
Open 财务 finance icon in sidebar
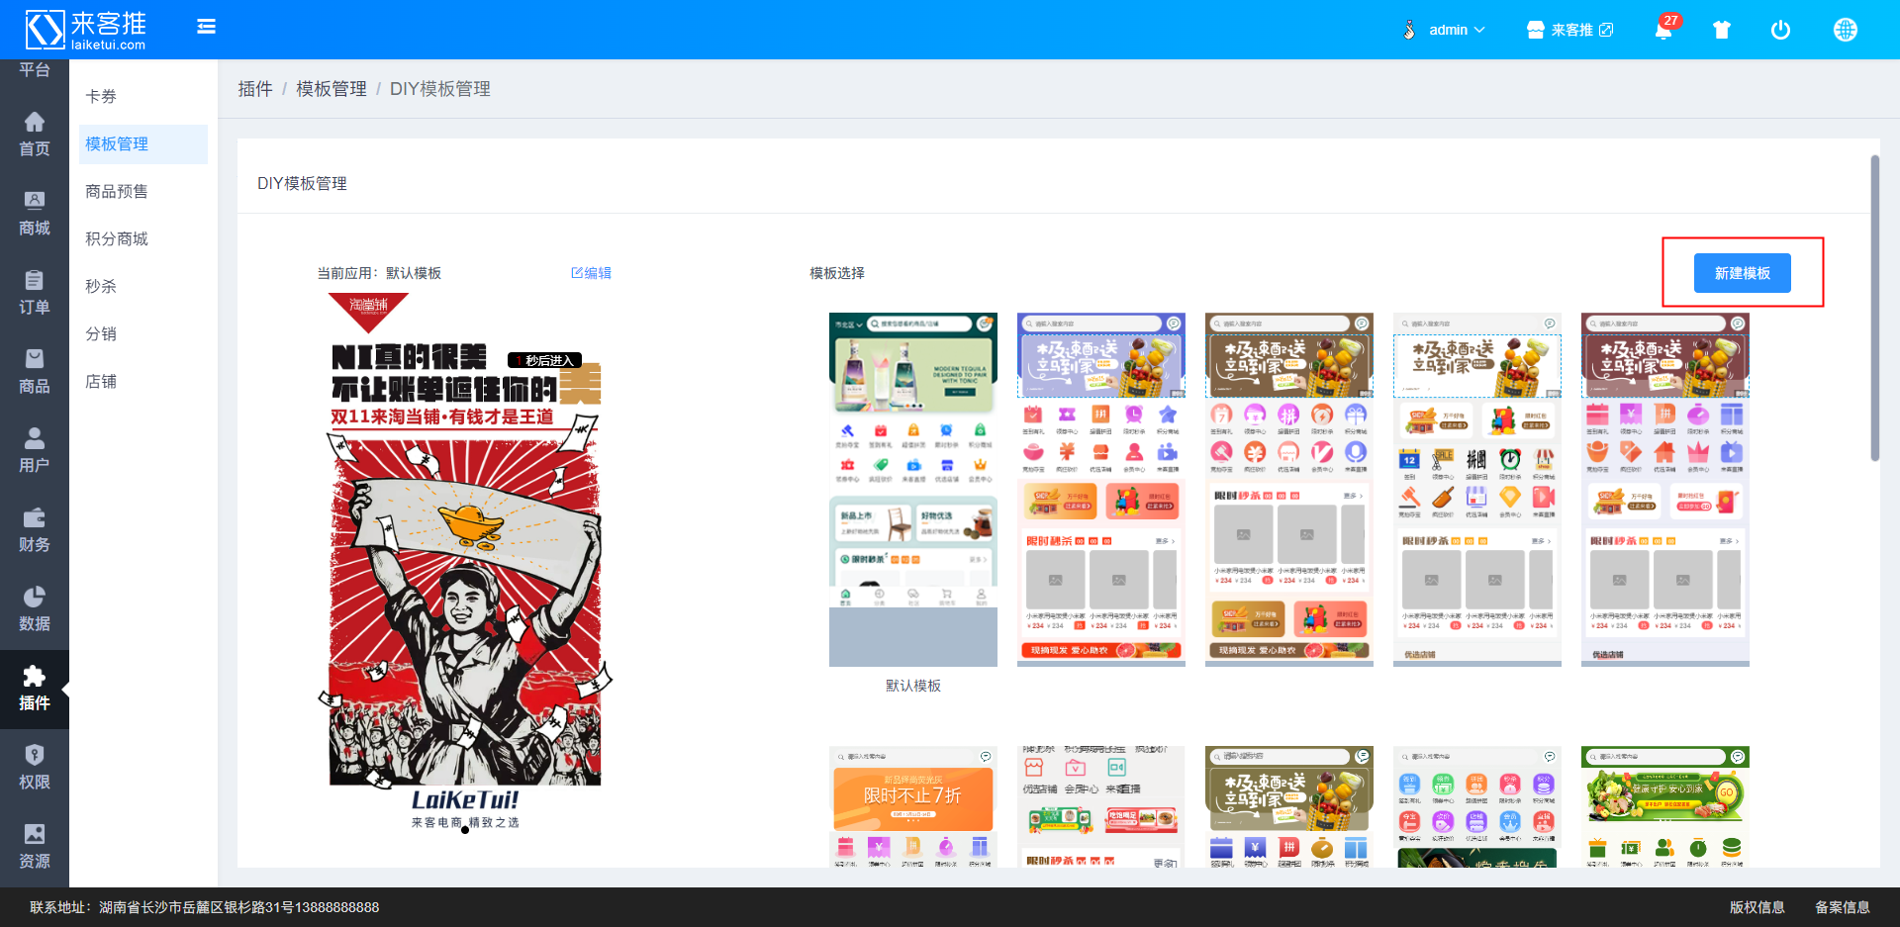pyautogui.click(x=35, y=529)
